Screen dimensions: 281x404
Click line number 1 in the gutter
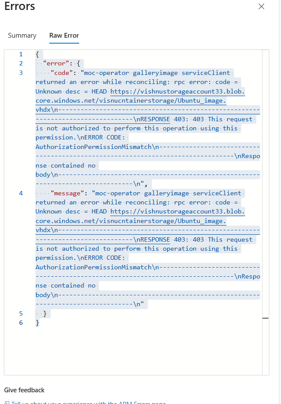[21, 54]
